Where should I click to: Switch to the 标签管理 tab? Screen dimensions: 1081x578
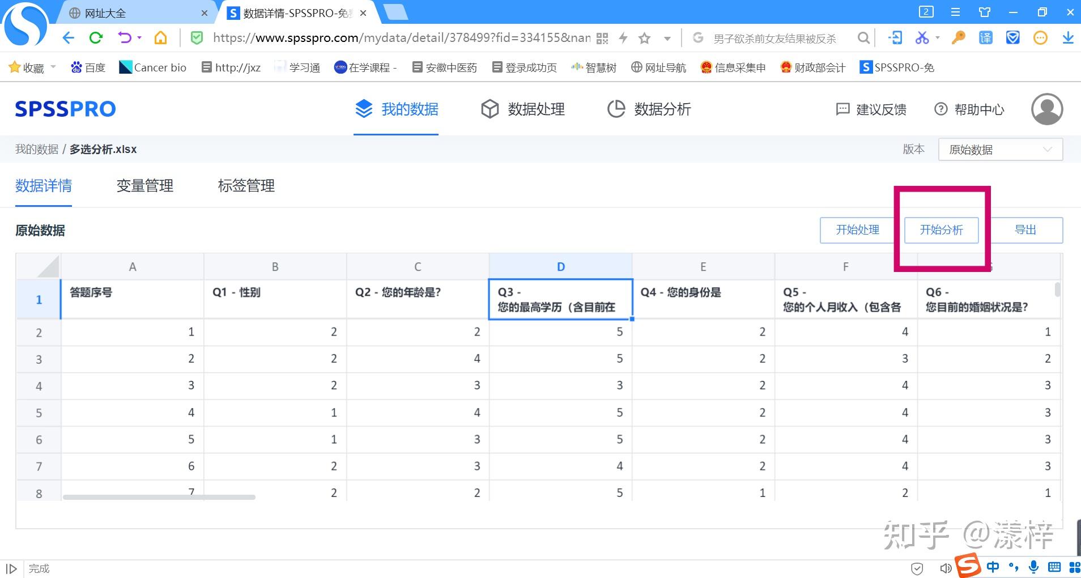(x=245, y=186)
